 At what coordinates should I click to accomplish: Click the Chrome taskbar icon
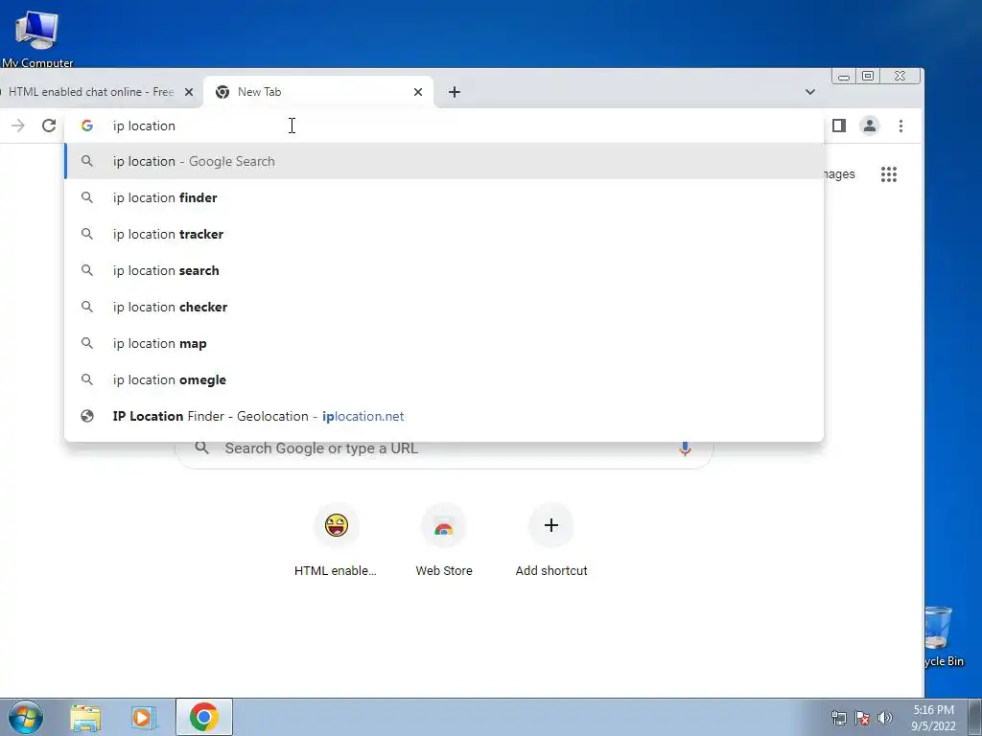pos(204,717)
